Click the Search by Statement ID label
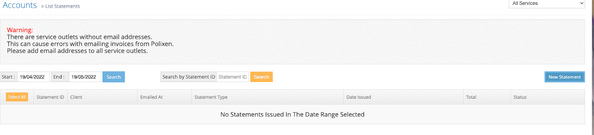 (189, 77)
